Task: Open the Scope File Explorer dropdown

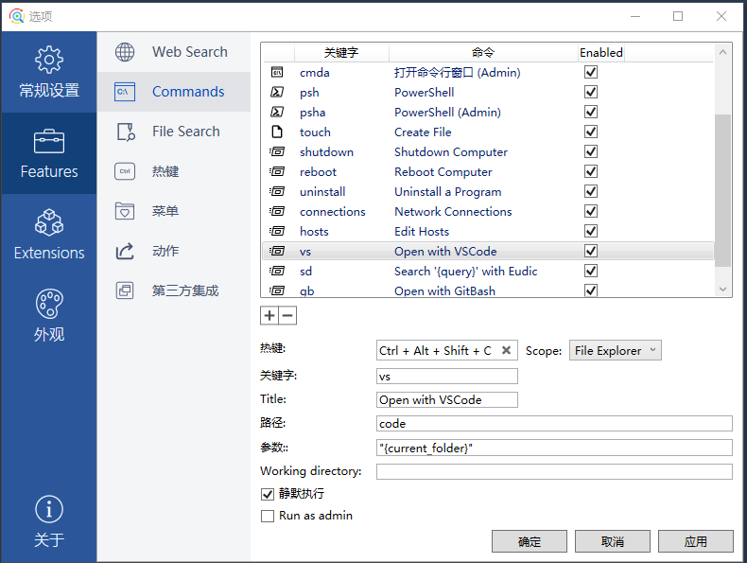Action: (x=615, y=350)
